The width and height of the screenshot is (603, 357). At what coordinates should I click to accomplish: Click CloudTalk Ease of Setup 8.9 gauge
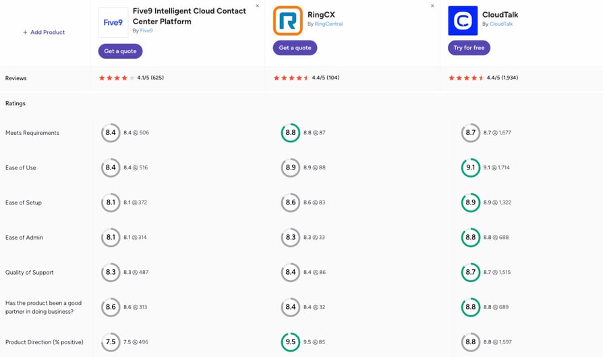(471, 202)
